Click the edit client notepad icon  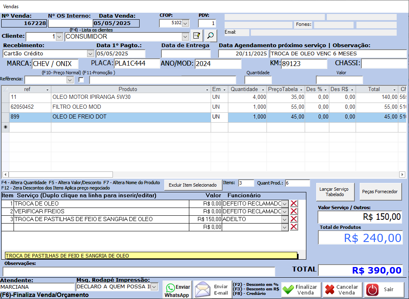coord(197,36)
